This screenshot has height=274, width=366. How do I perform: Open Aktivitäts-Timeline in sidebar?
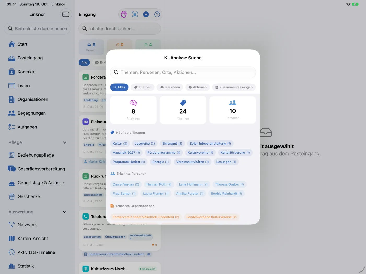37,252
